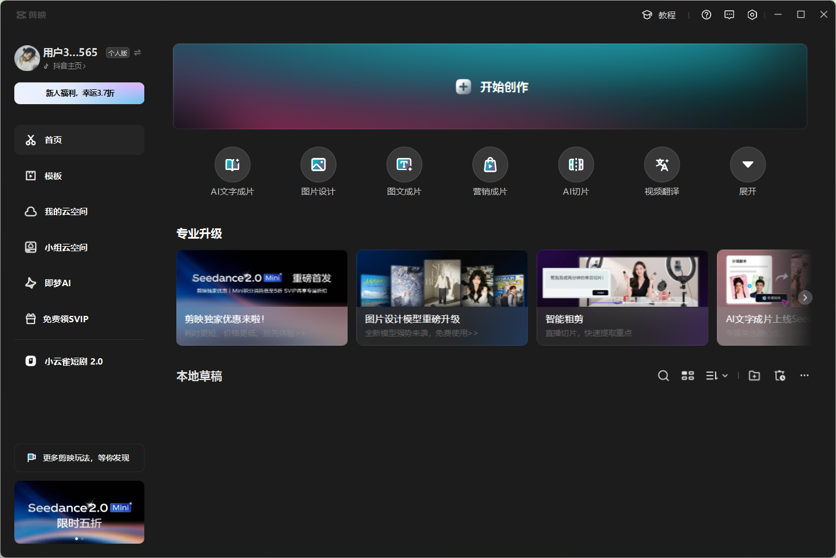
Task: Click the 专业升级 section heading
Action: (199, 234)
